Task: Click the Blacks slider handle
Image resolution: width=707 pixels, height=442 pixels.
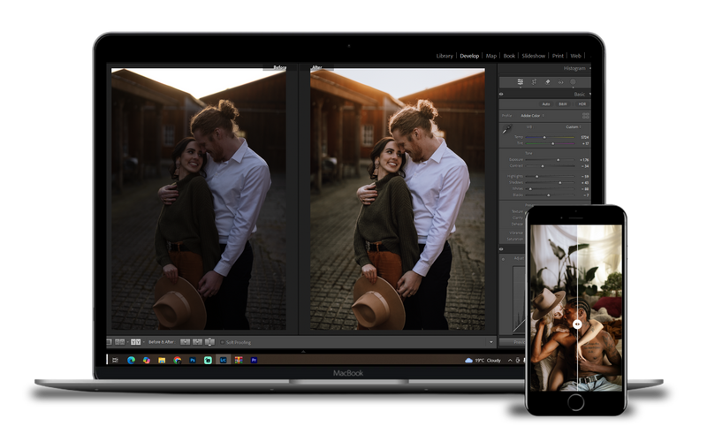Action: [548, 195]
